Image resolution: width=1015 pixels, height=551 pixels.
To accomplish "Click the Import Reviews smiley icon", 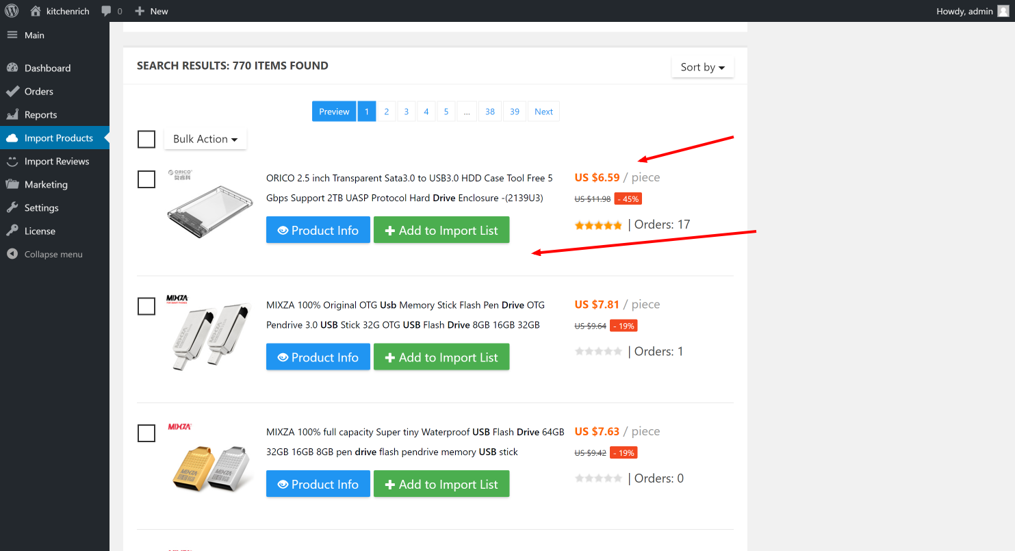I will [x=12, y=161].
